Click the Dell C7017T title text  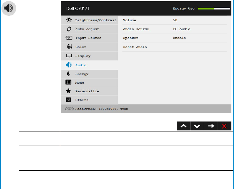click(78, 8)
